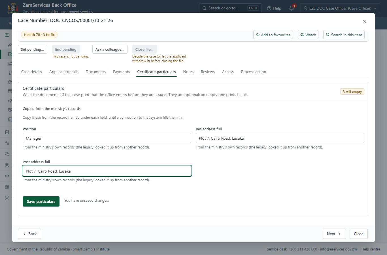Open the notifications bell
The width and height of the screenshot is (387, 255).
coord(292,8)
